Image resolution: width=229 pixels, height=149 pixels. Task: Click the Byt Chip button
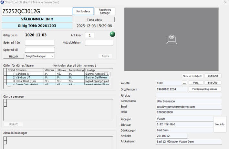pyautogui.click(x=213, y=83)
